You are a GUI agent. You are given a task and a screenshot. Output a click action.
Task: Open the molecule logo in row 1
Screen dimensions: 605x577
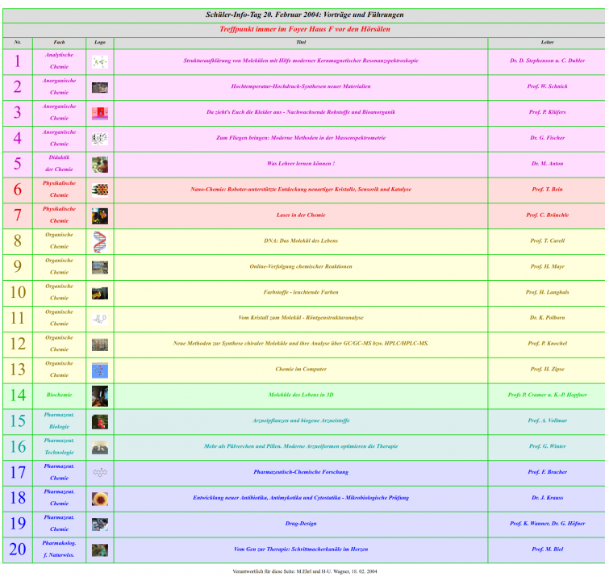(x=99, y=61)
